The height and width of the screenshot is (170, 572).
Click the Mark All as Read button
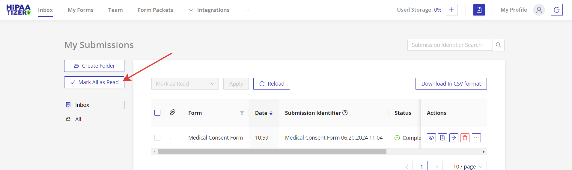pyautogui.click(x=94, y=82)
